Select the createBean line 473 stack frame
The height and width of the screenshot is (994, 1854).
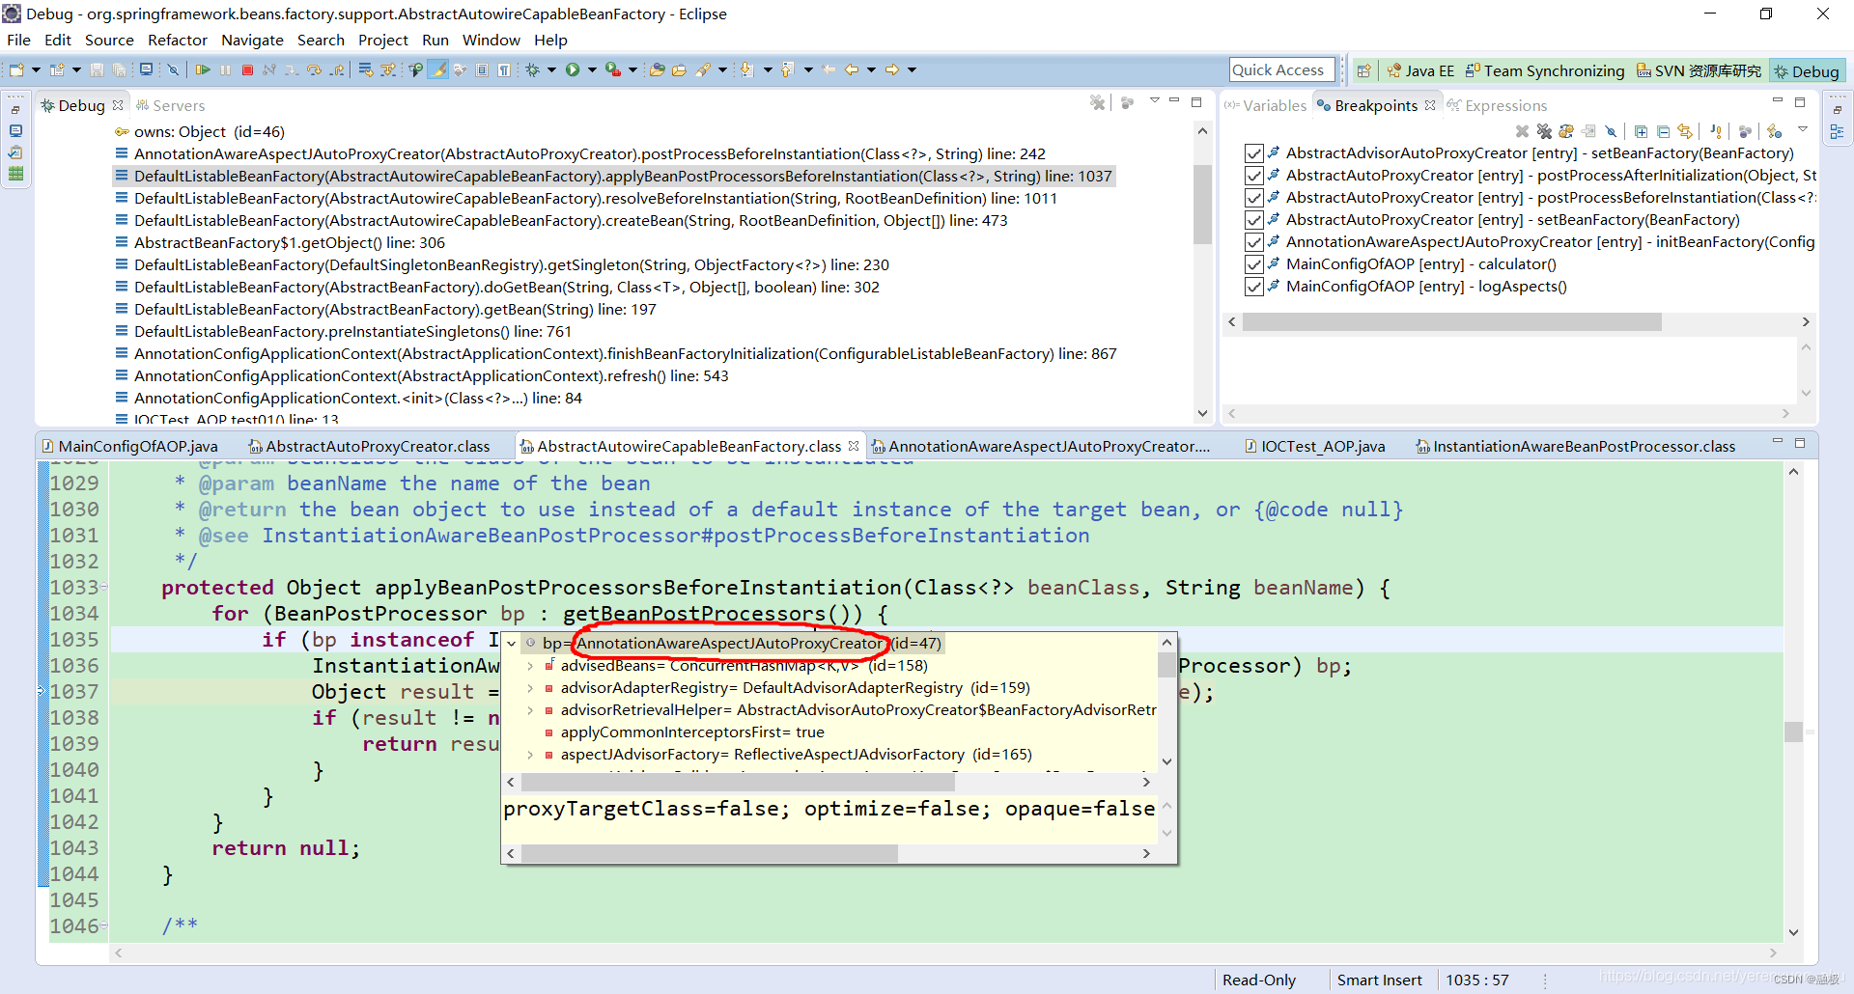coord(571,220)
